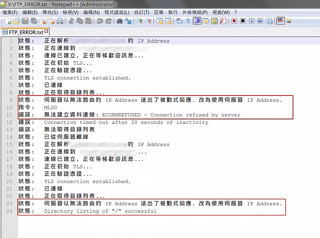Click 'ECONNREFUSED' text on line 11

(x=121, y=115)
